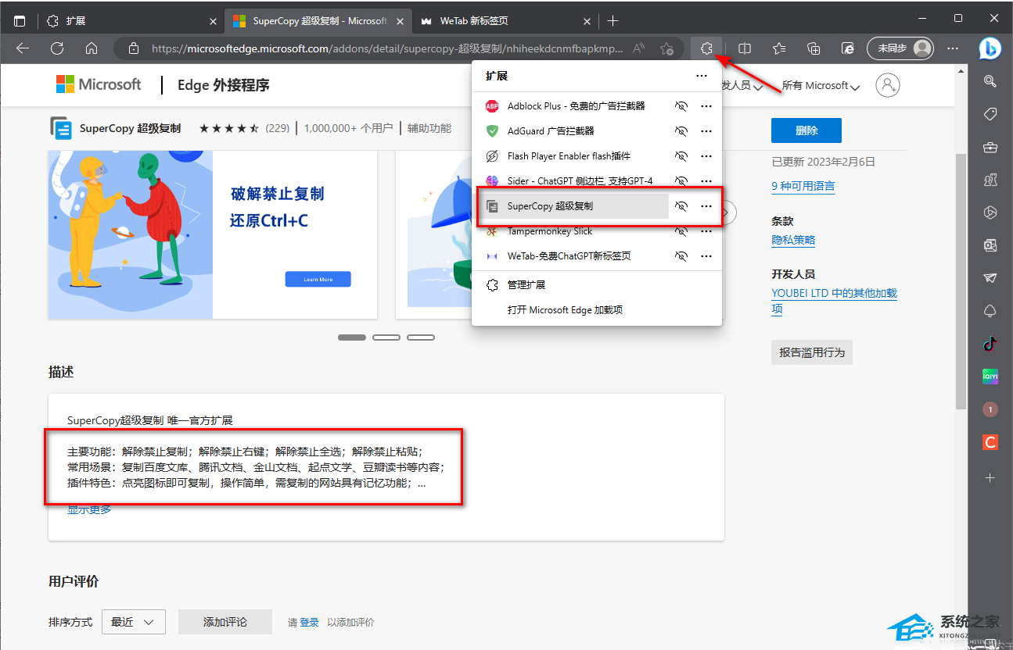The height and width of the screenshot is (650, 1013).
Task: Click the blue 删除 button
Action: 806,130
